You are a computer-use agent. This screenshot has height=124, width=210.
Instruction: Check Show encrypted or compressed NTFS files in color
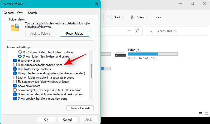pos(15,90)
